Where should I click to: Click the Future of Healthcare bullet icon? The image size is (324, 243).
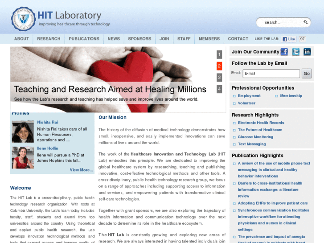(x=234, y=130)
